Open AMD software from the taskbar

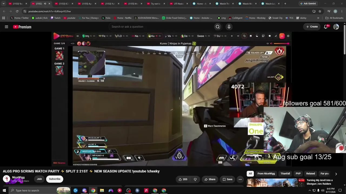point(146,190)
